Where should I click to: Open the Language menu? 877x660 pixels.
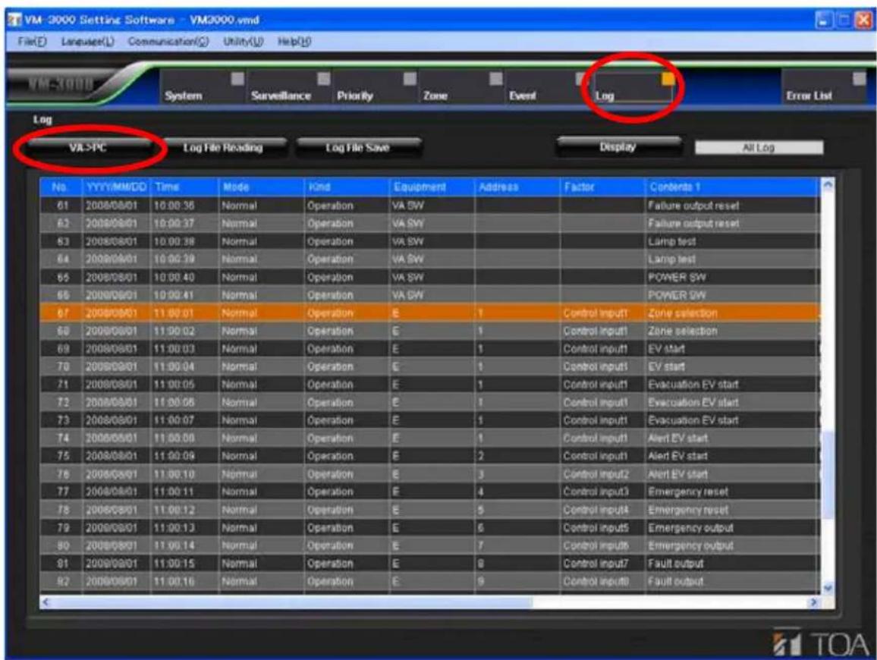pos(87,42)
